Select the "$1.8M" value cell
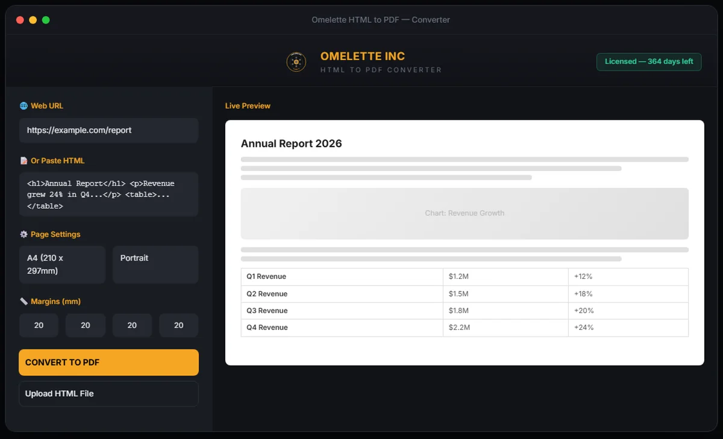The height and width of the screenshot is (439, 723). coord(505,311)
